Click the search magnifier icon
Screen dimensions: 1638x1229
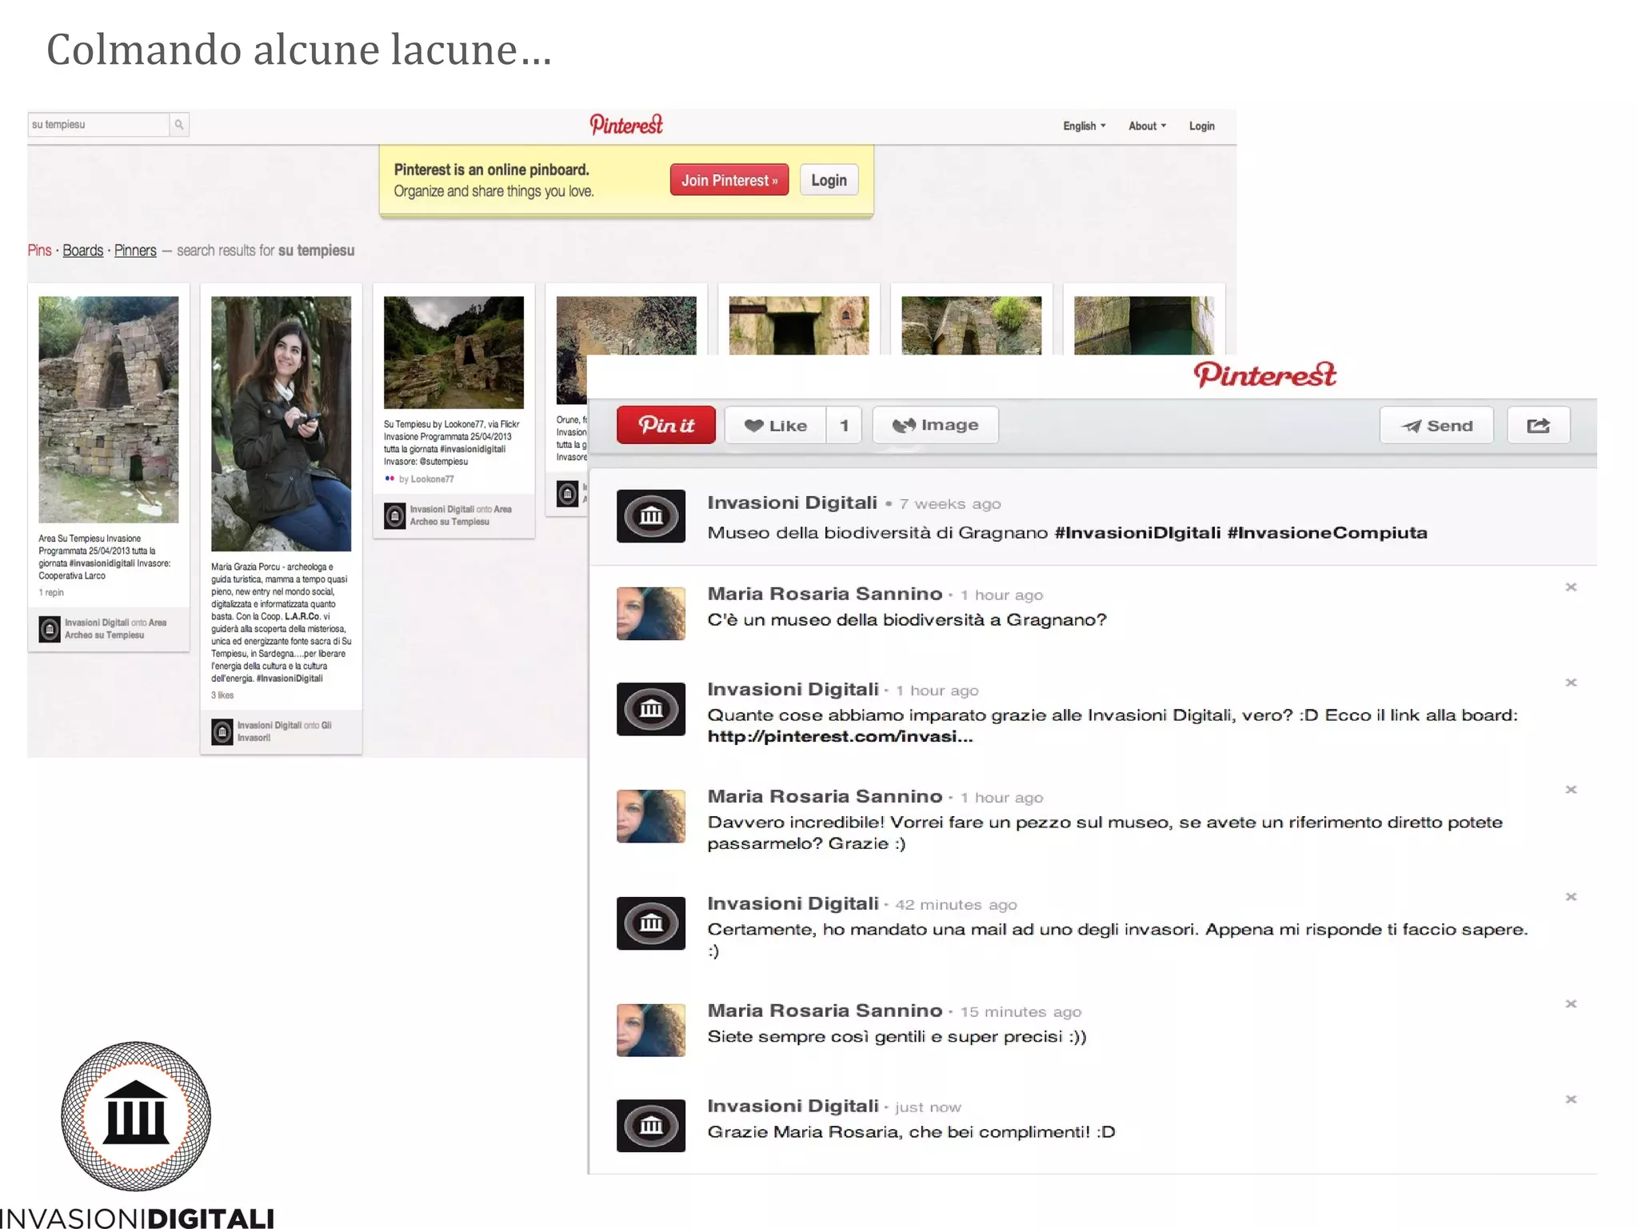pos(179,125)
